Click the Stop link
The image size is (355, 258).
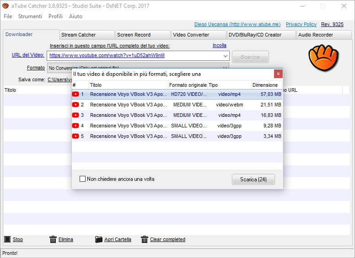(18, 239)
